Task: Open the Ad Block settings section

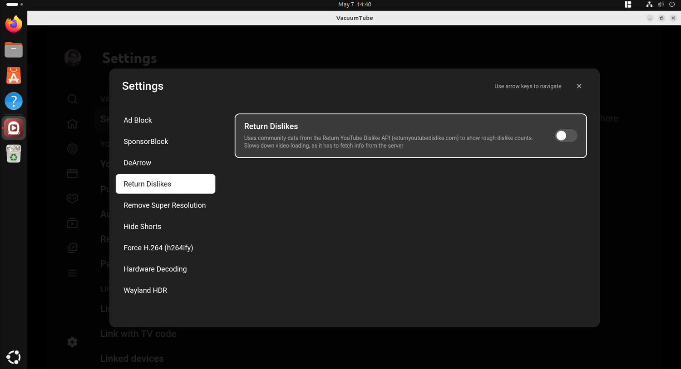Action: pyautogui.click(x=165, y=120)
